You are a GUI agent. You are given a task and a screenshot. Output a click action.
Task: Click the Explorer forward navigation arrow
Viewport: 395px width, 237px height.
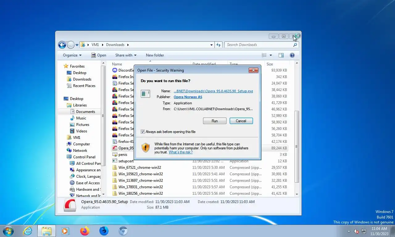[x=71, y=45]
